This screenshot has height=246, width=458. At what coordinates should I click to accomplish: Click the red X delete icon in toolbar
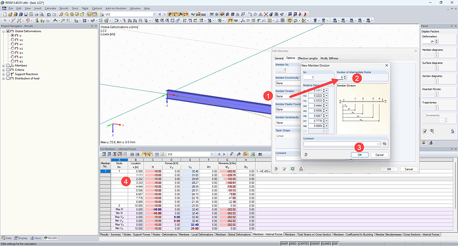(x=266, y=14)
